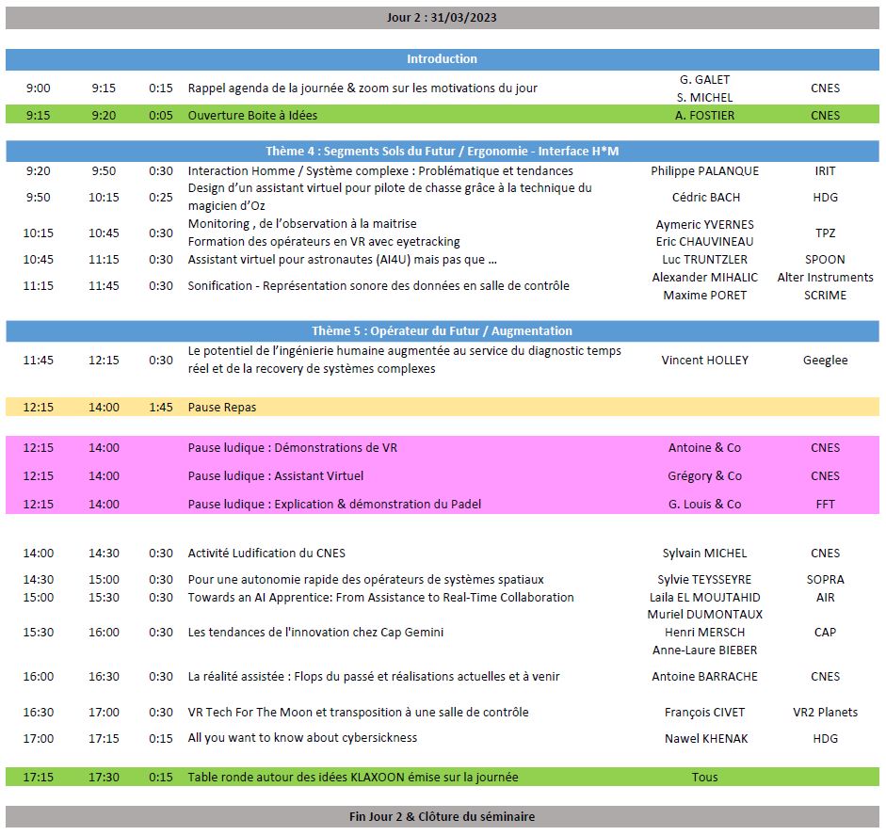Screen dimensions: 886x835
Task: Select the "Thème 5 : Opérateur du Futur" header
Action: click(442, 331)
